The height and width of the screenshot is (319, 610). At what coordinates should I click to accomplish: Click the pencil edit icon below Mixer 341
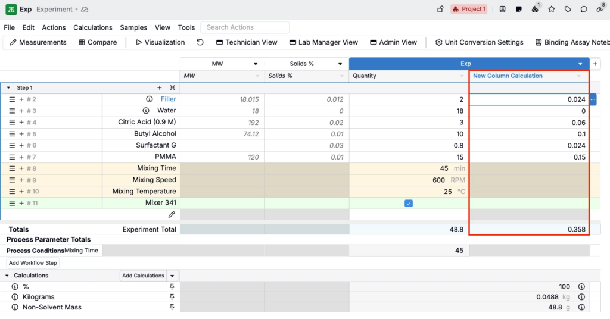(x=172, y=214)
